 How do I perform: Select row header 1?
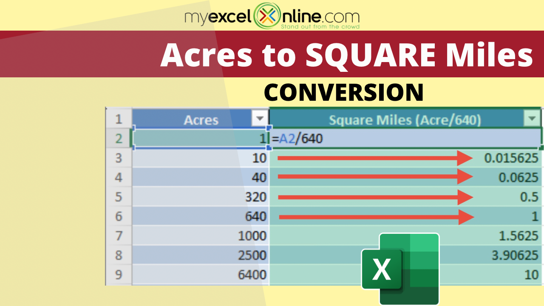click(119, 119)
